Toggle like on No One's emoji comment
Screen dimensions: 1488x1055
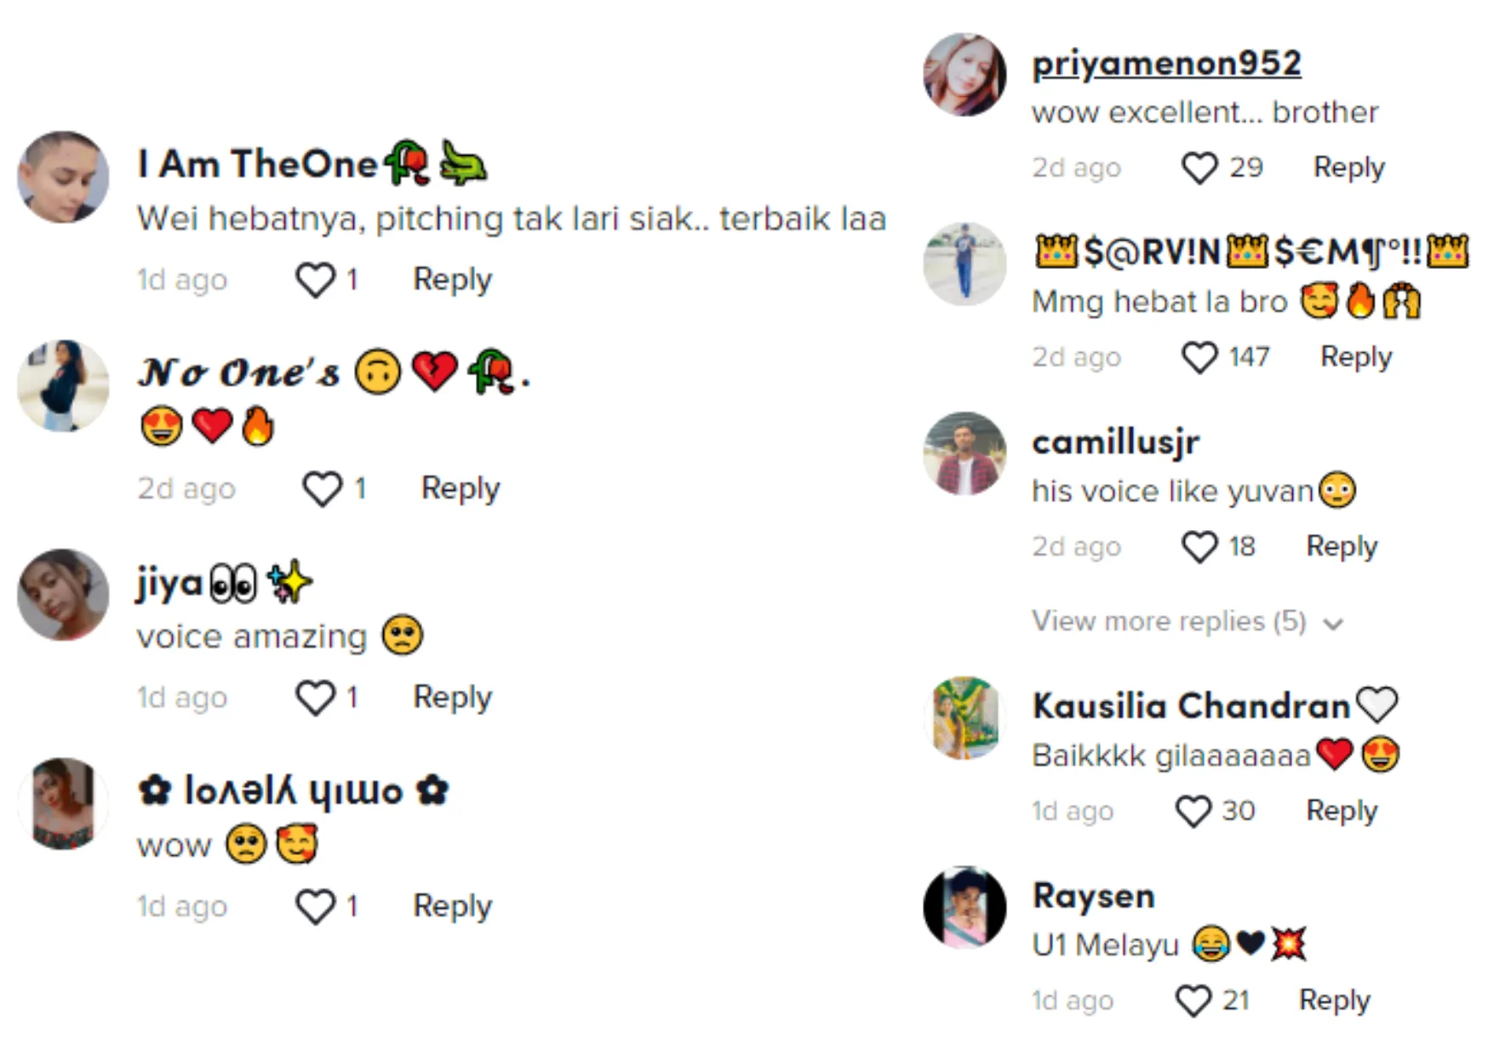[x=323, y=489]
